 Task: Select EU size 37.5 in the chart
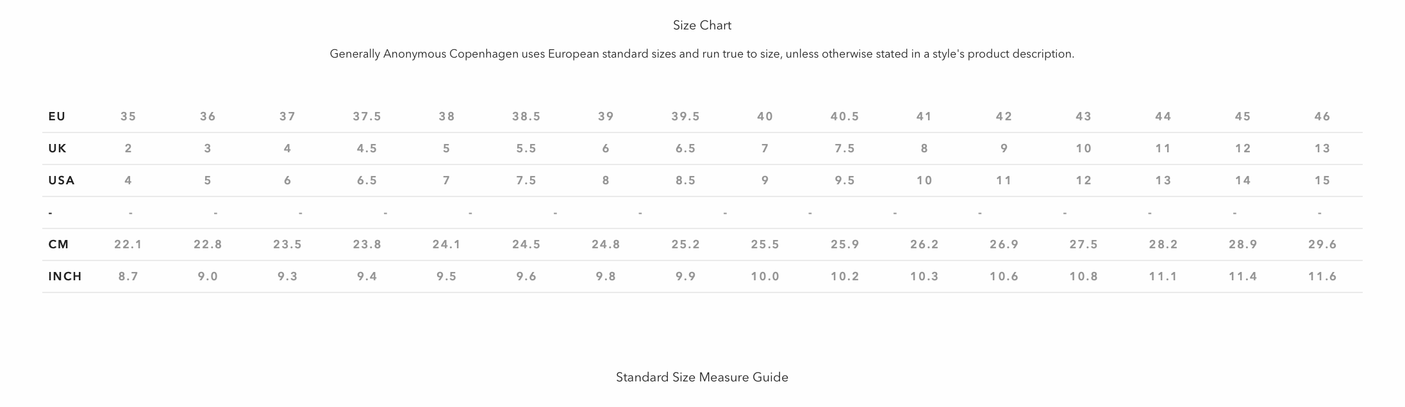tap(367, 116)
